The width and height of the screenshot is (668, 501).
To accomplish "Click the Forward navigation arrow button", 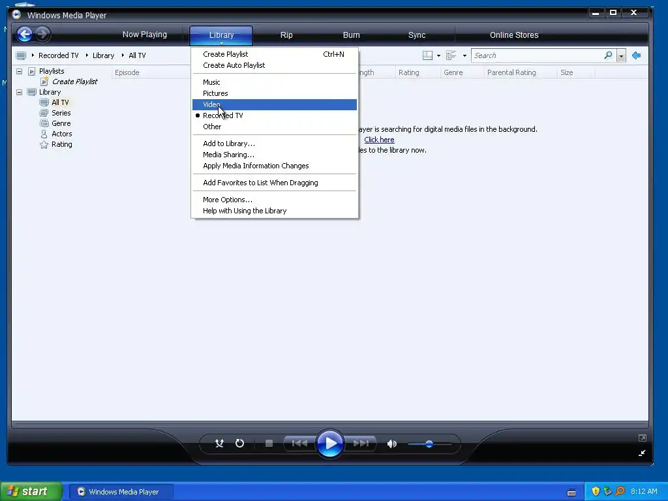I will (42, 34).
